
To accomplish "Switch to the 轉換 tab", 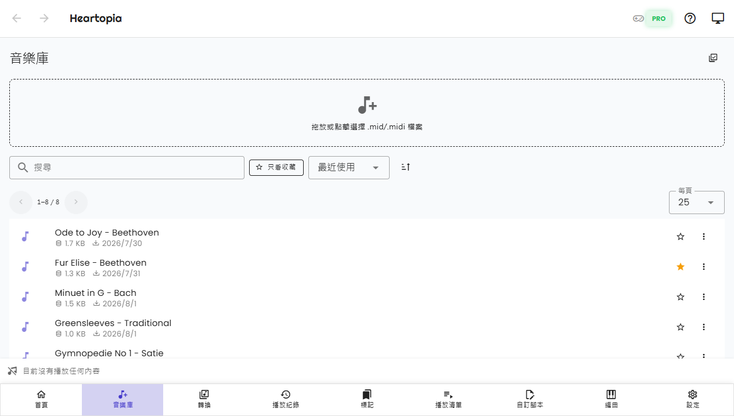I will [204, 399].
